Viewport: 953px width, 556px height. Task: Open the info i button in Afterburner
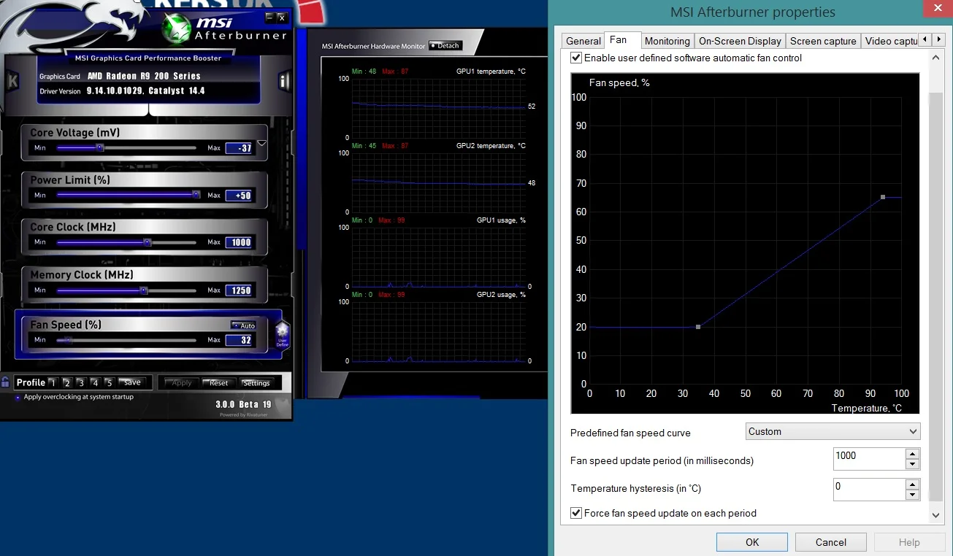[284, 81]
